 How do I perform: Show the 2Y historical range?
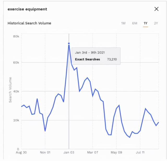point(156,23)
